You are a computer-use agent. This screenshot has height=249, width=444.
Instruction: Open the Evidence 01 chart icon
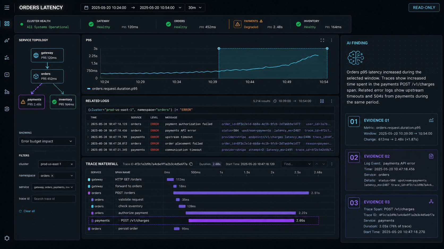(431, 120)
